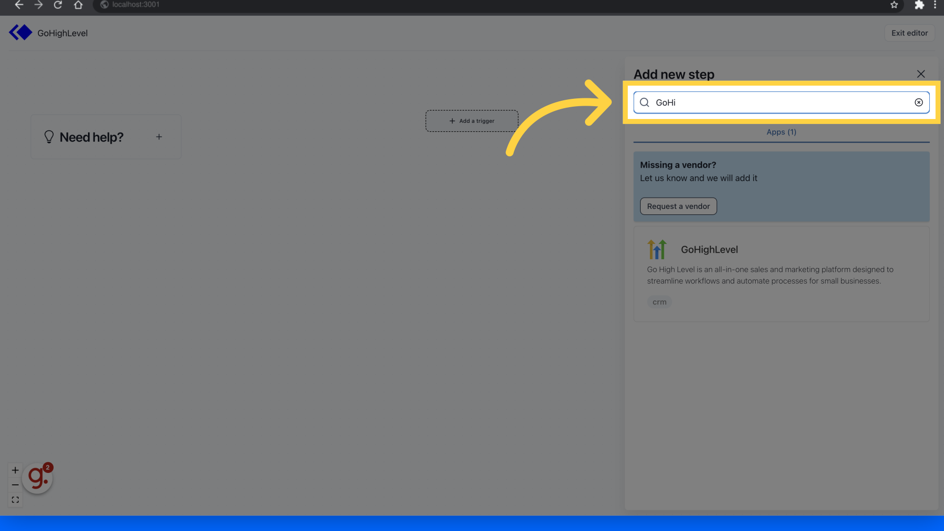Open the red g. floating widget
The height and width of the screenshot is (531, 944).
tap(37, 478)
